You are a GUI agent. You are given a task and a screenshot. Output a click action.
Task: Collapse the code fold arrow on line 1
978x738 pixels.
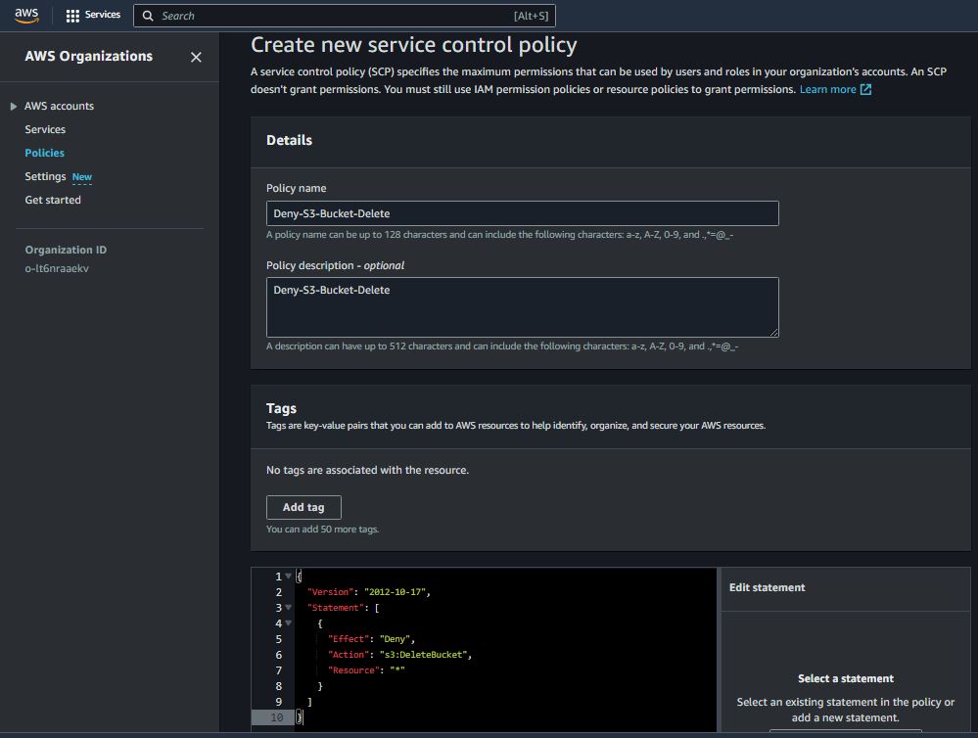pyautogui.click(x=289, y=577)
